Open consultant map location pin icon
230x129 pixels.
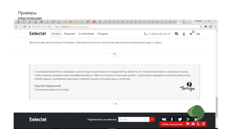204,124
